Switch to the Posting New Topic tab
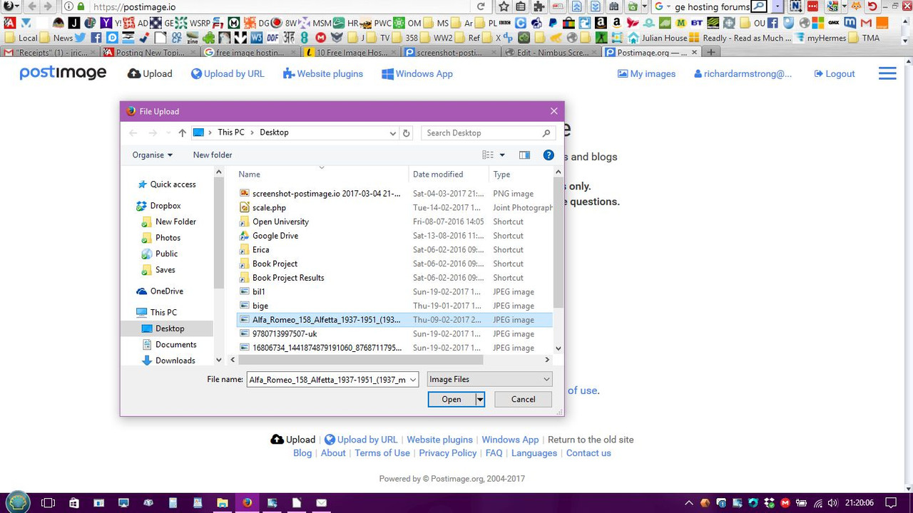 point(149,52)
